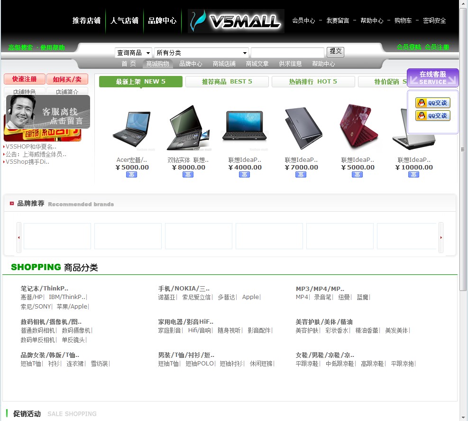468x421 pixels.
Task: Click discount badge under ¥8000.00 laptop
Action: click(188, 175)
